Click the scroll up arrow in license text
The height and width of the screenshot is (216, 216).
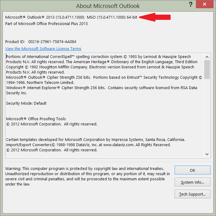point(207,57)
